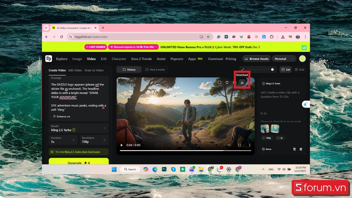Click inside the prompt text area
Image resolution: width=352 pixels, height=198 pixels.
[x=79, y=97]
